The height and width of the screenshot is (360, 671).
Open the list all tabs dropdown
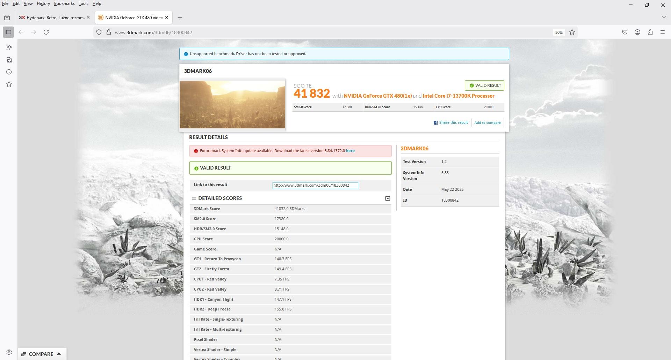pos(664,17)
